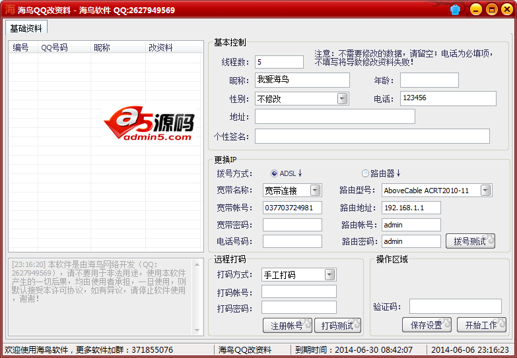517x358 pixels.
Task: Click the 验证码 input field
Action: click(456, 307)
